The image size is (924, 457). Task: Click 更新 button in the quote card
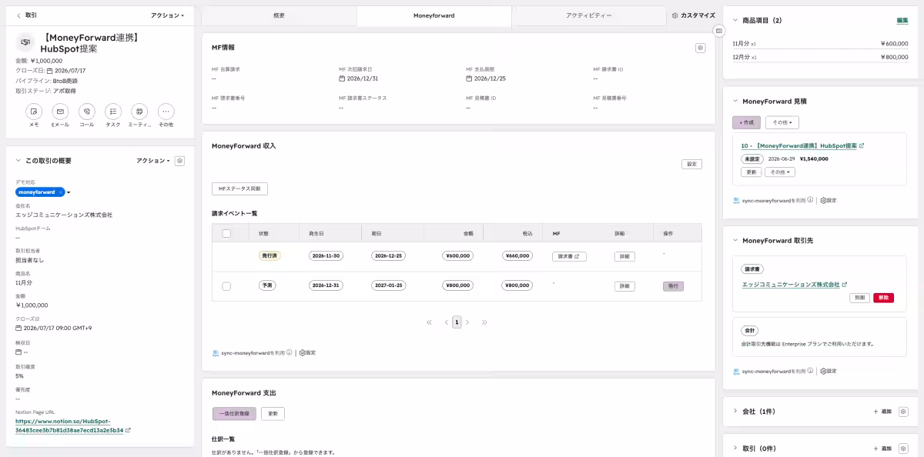tap(752, 172)
